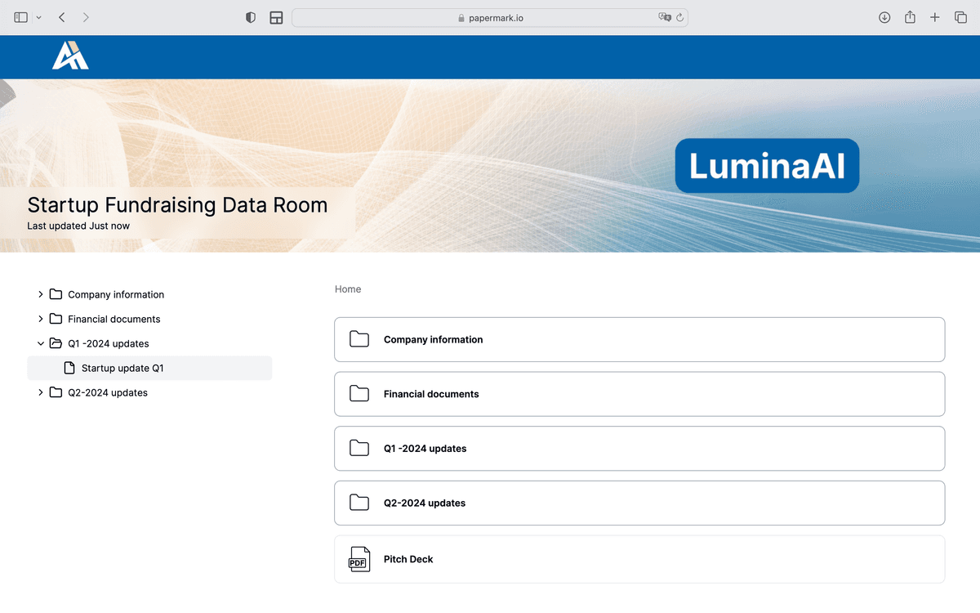Open the Q2-2024 updates card
The image size is (980, 613).
(x=639, y=503)
